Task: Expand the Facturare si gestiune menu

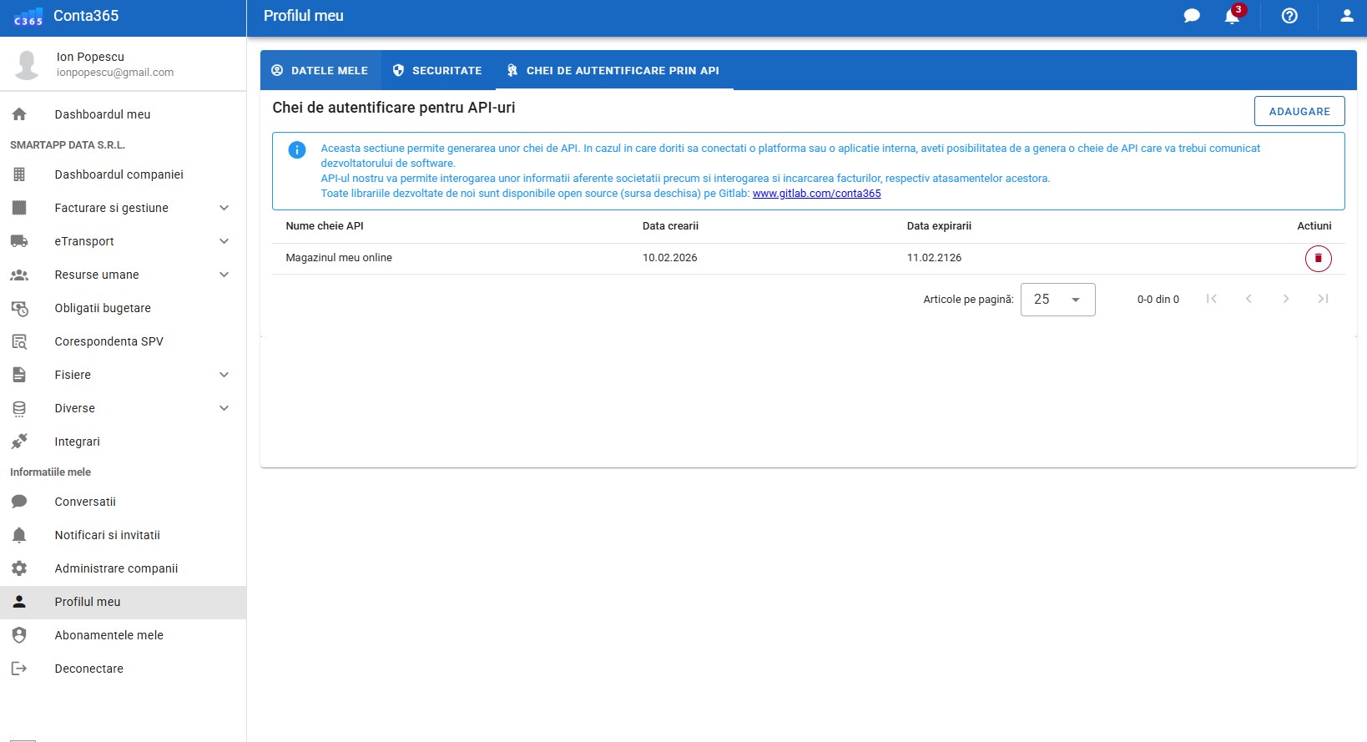Action: (224, 208)
